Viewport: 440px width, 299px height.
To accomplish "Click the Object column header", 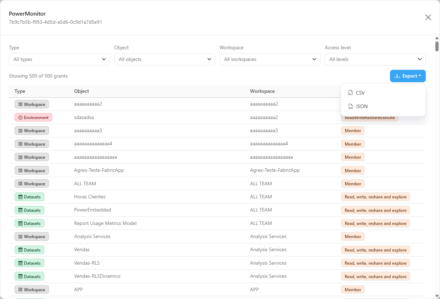I will (x=82, y=91).
